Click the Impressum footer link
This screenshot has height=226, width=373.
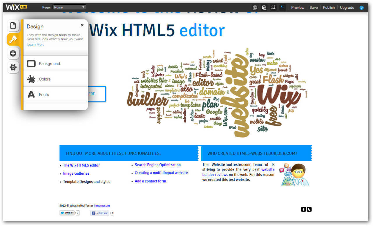pyautogui.click(x=103, y=206)
